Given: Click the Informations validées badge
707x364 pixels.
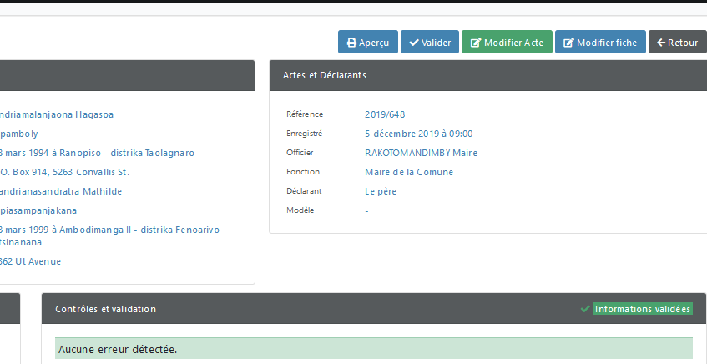Looking at the screenshot, I should coord(643,309).
